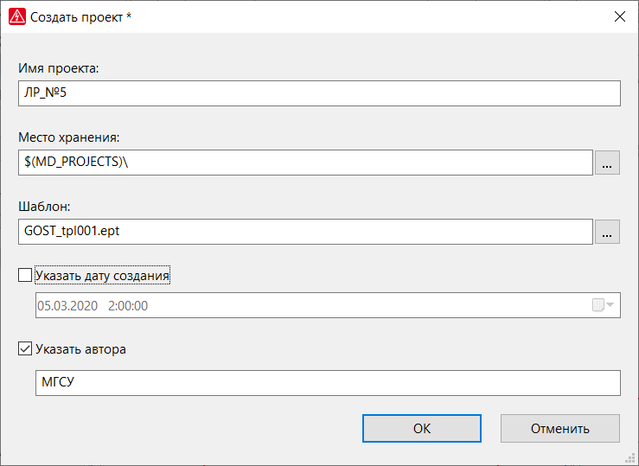Expand the date picker dropdown arrow
The image size is (639, 466).
coord(610,304)
